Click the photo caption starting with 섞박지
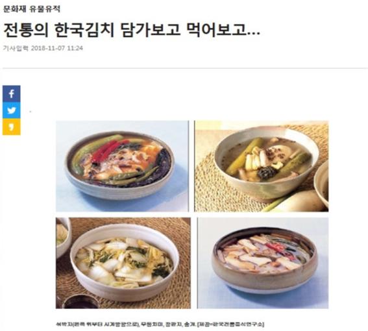The height and width of the screenshot is (331, 368). click(160, 325)
